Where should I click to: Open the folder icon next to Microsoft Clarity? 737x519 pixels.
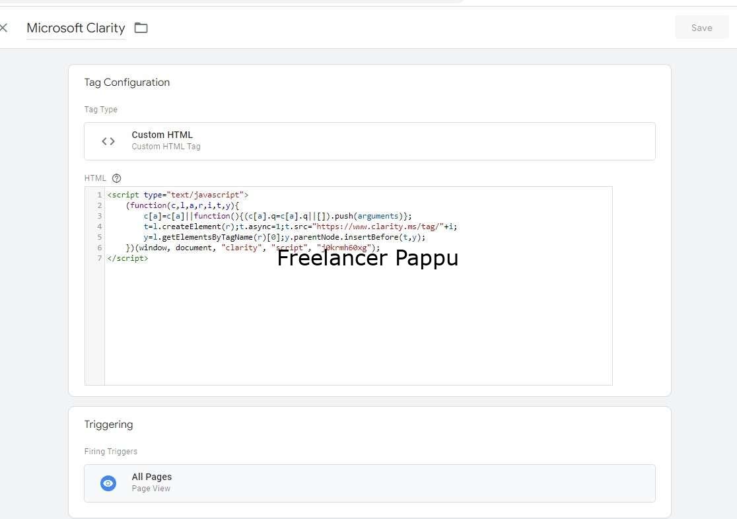point(141,28)
